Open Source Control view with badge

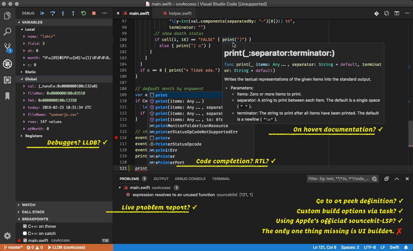coord(7,48)
